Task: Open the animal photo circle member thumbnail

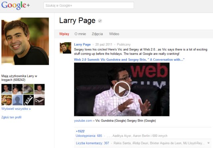Action: click(28, 89)
